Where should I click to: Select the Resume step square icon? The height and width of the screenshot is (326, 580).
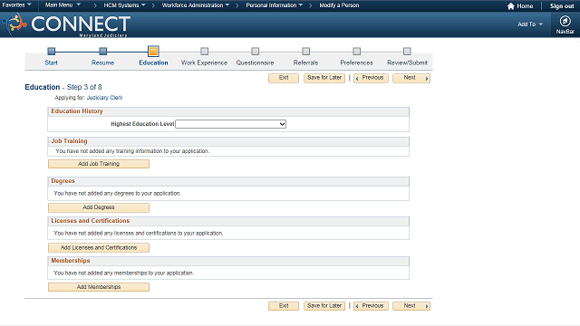[102, 51]
